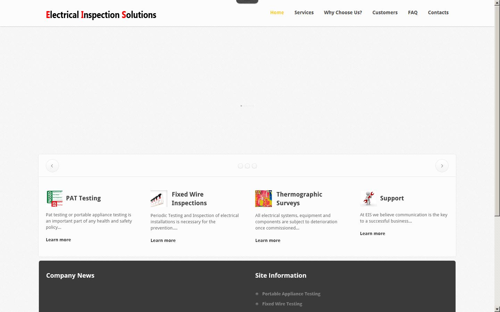Open the Services menu

304,12
